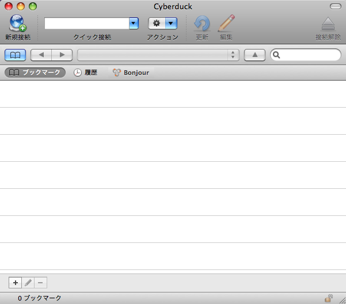Minimize window with the yellow button
Image resolution: width=346 pixels, height=304 pixels.
(x=21, y=6)
